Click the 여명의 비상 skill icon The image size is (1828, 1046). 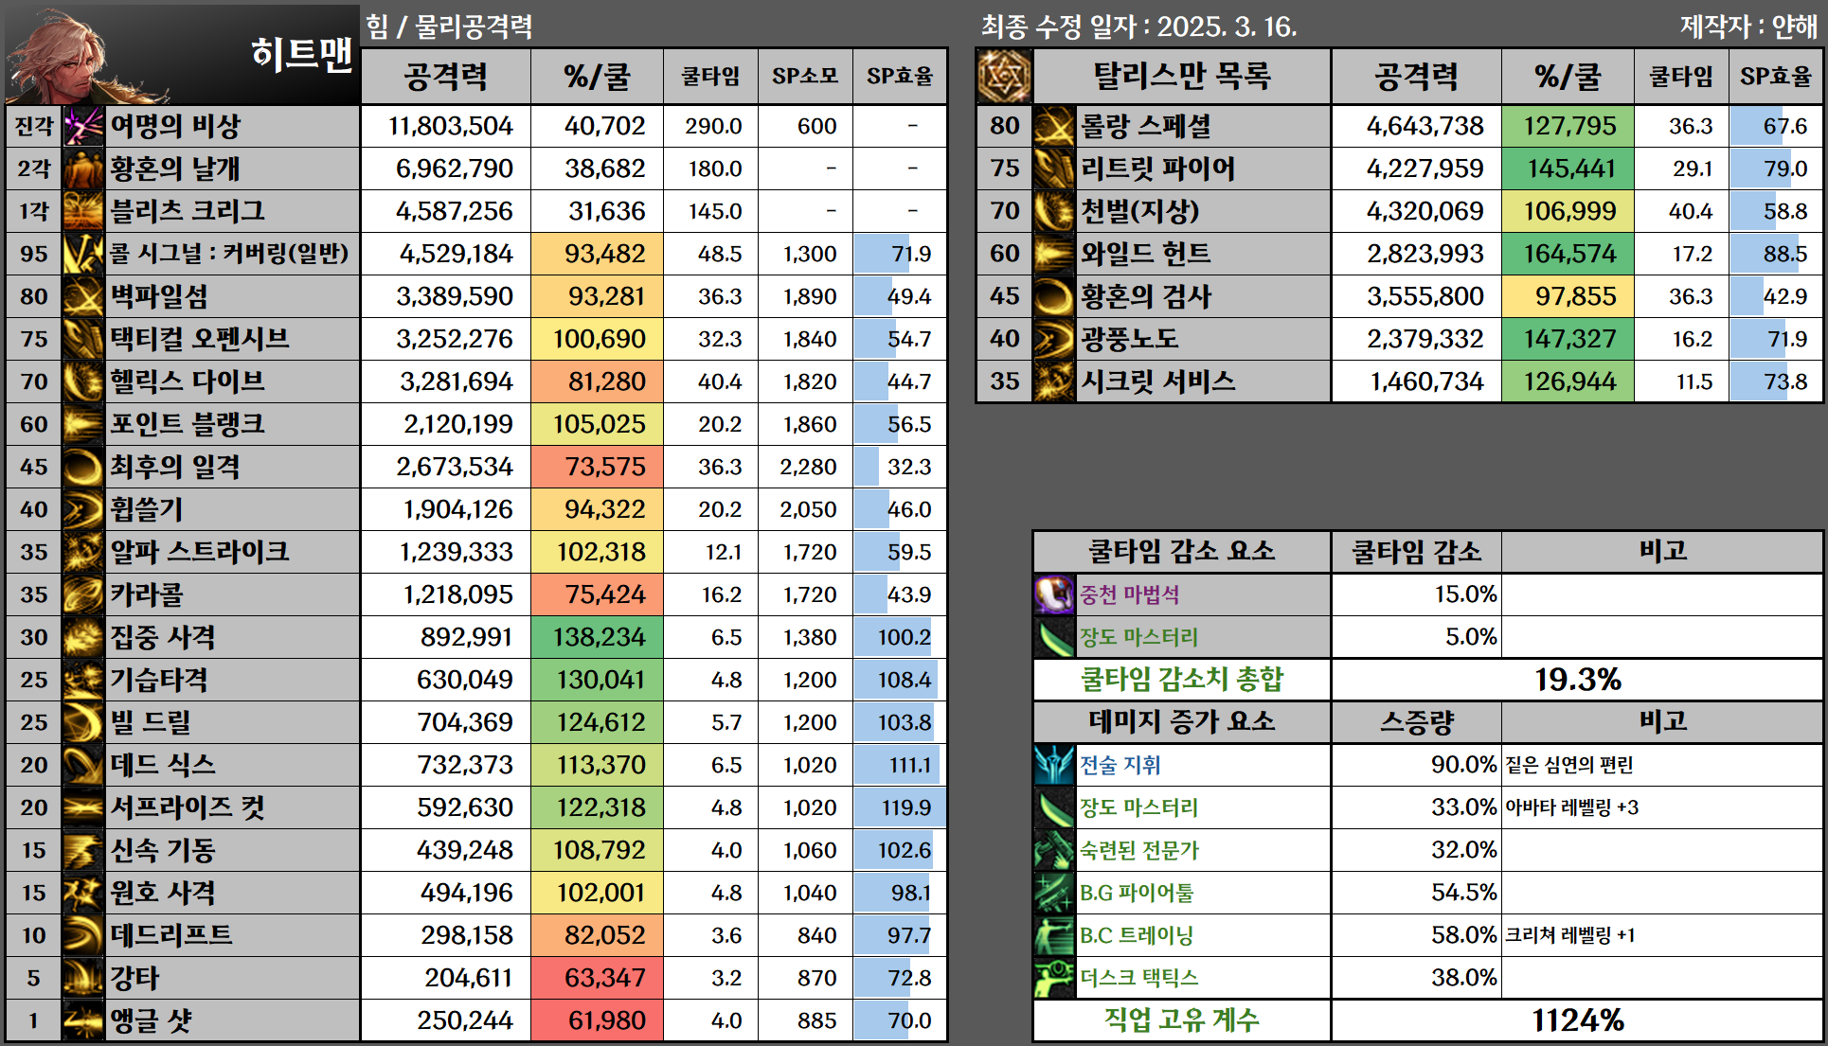click(83, 126)
